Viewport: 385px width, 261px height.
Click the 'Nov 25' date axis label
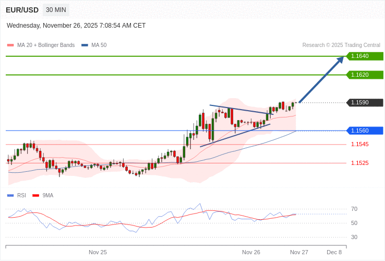coord(98,253)
